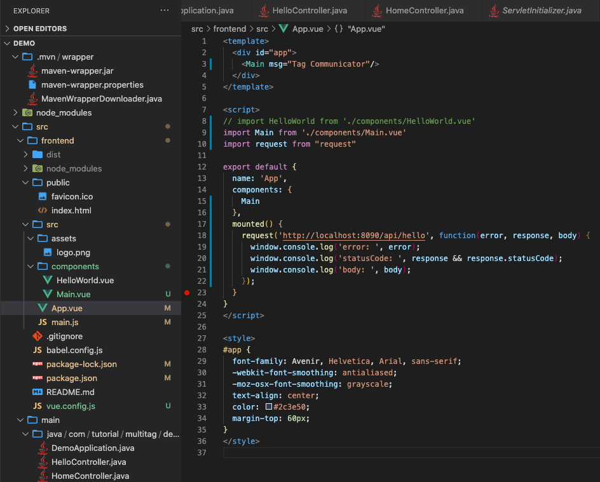Select README.md in file tree

[x=71, y=392]
